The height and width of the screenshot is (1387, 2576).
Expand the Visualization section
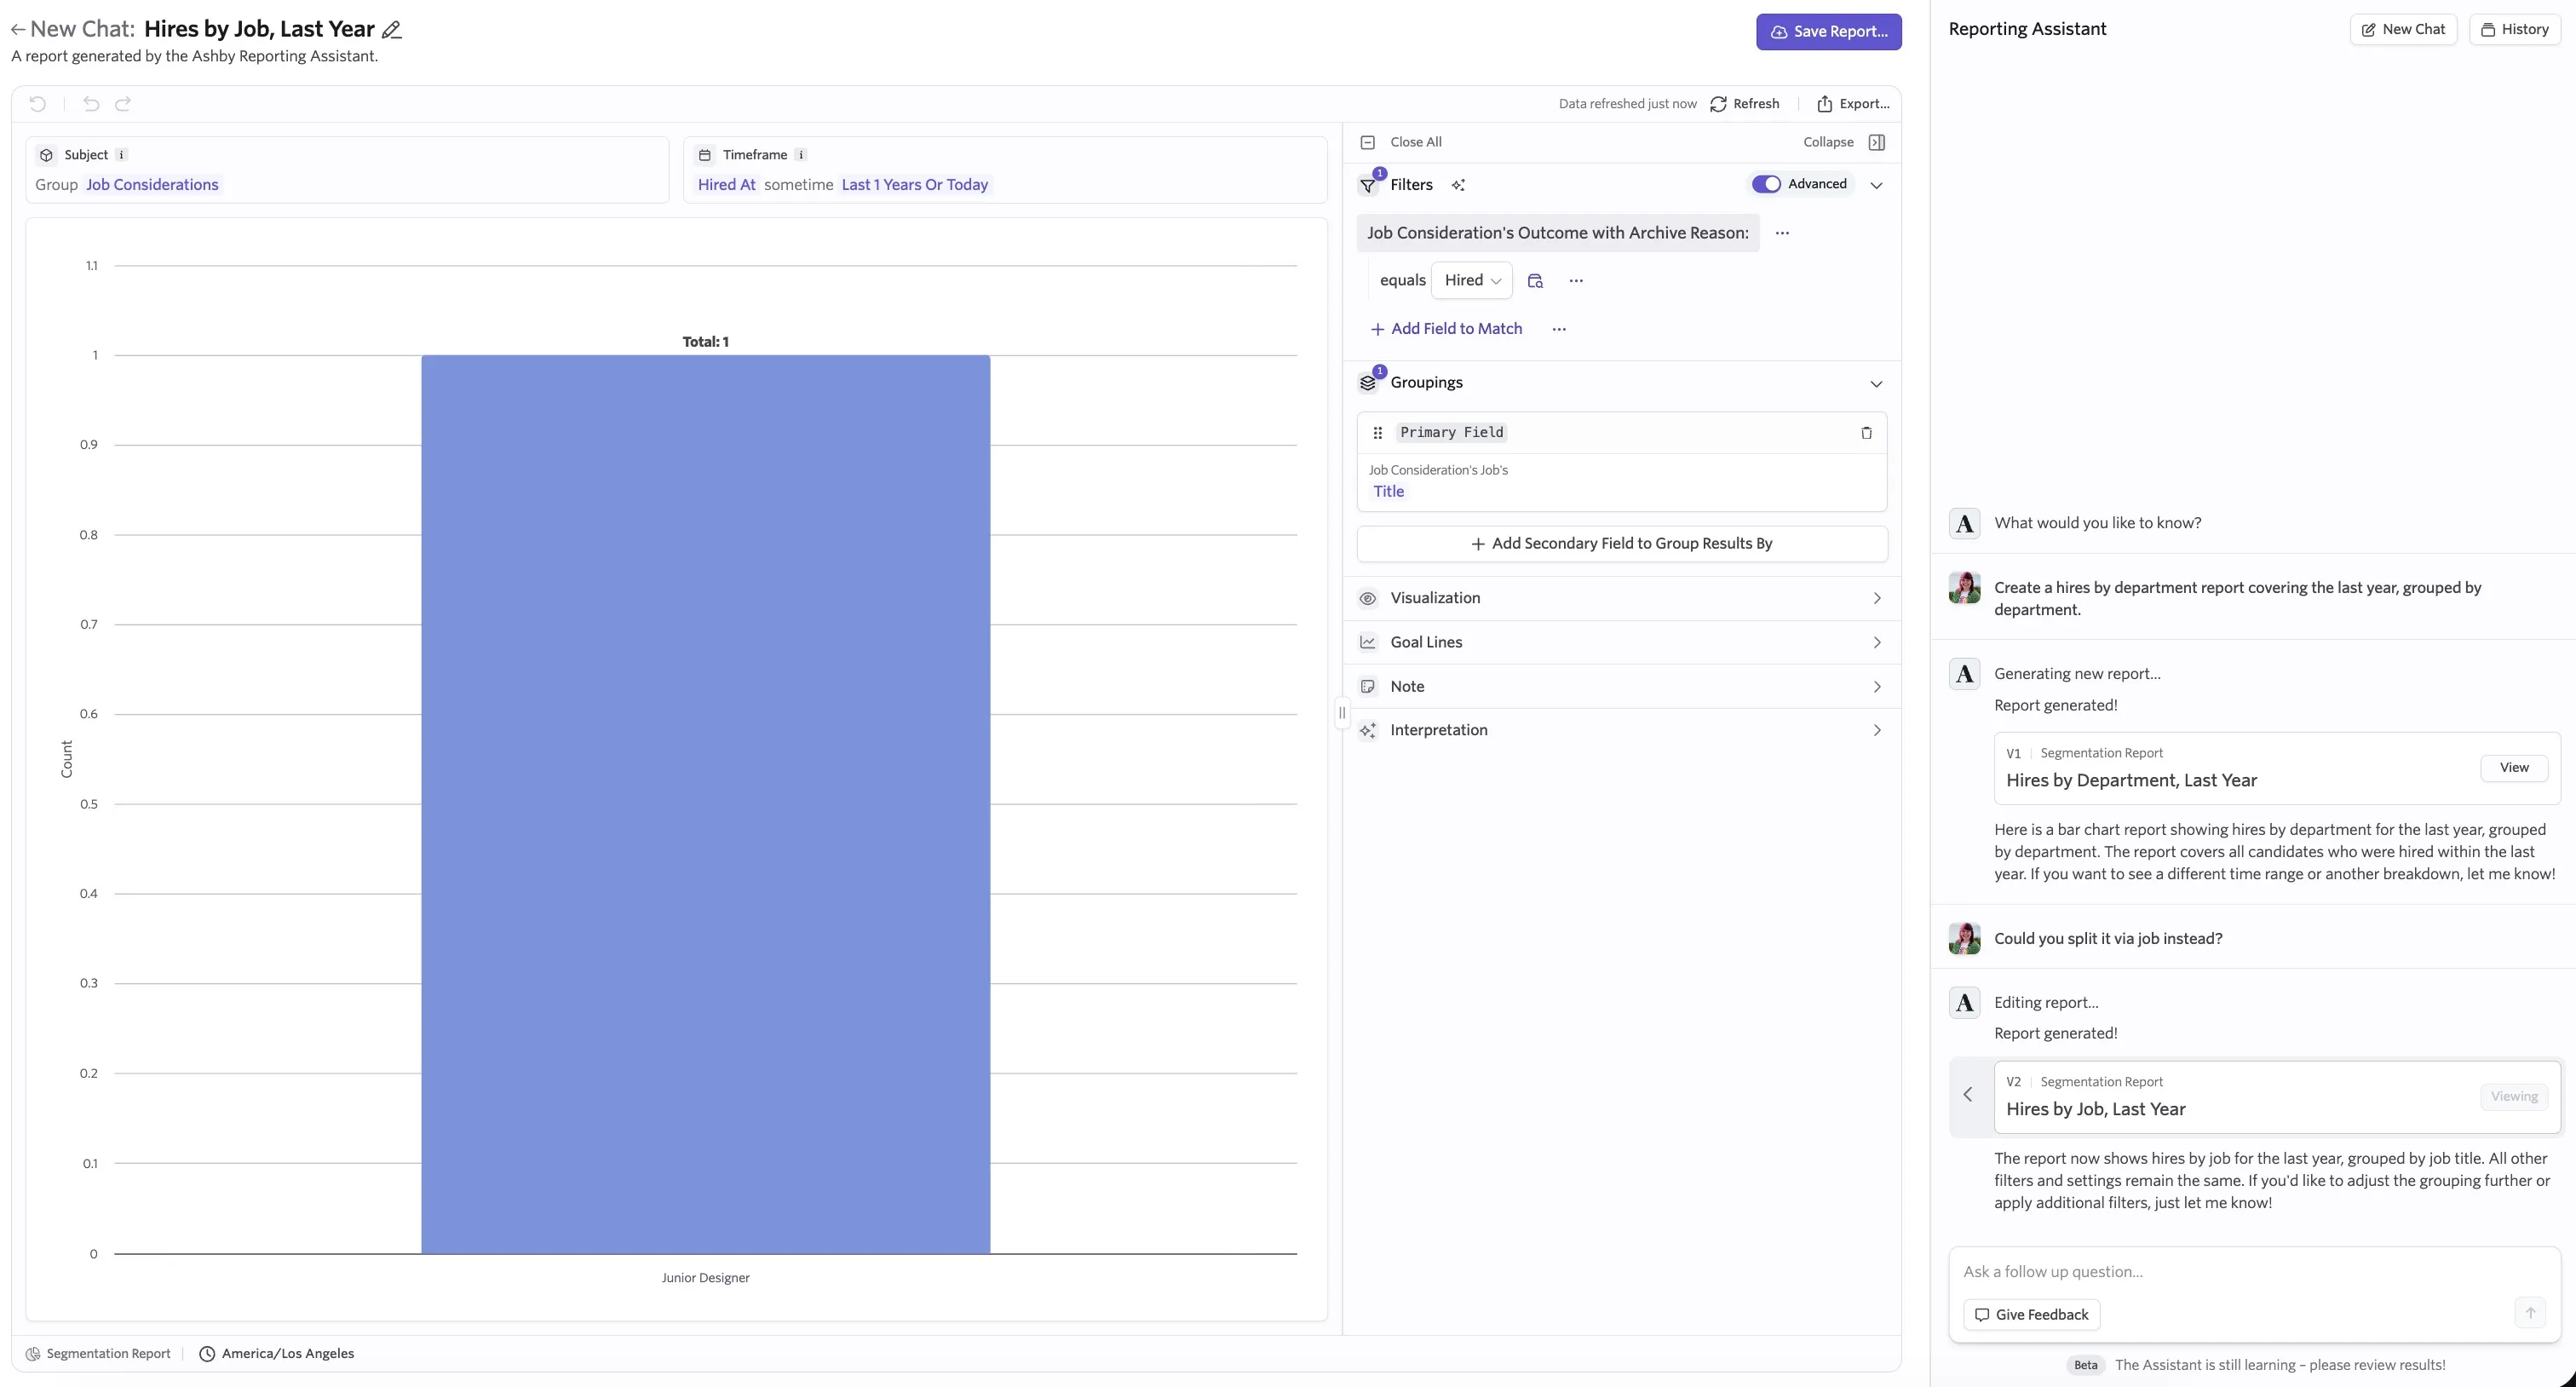1622,598
